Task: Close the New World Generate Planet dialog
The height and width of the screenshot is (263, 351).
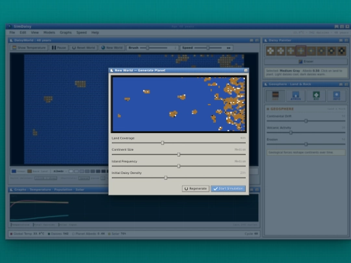Action: point(246,70)
